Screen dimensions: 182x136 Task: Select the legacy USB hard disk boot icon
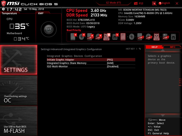point(140,37)
